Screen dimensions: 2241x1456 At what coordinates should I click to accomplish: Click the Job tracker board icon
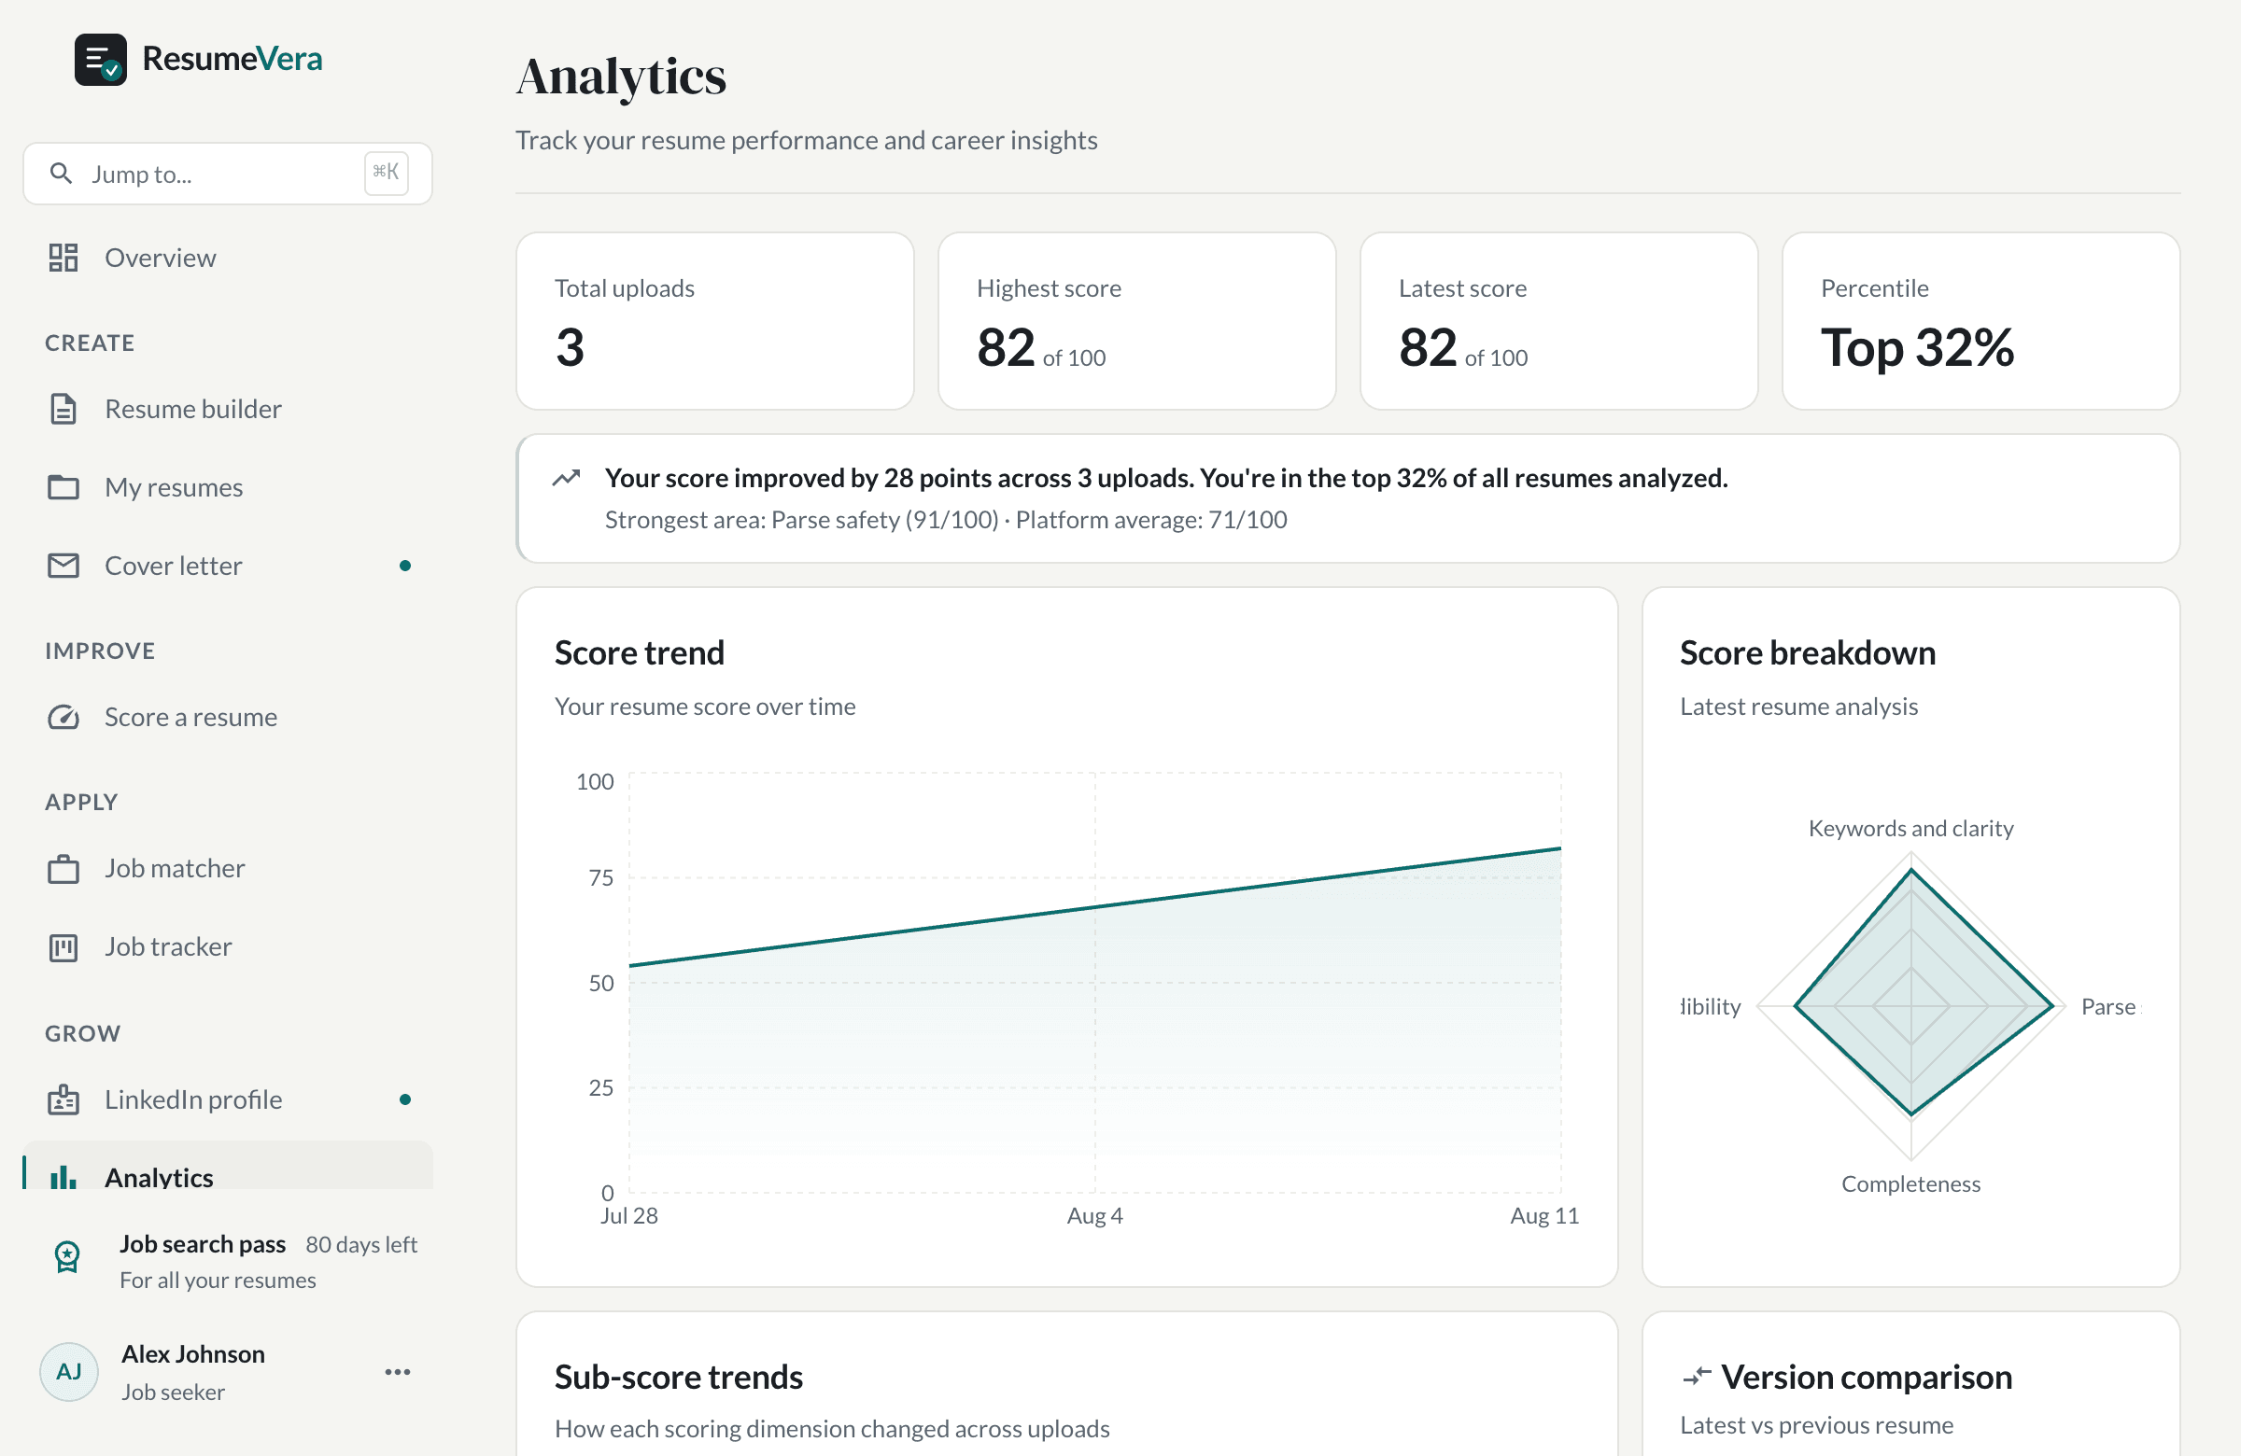pyautogui.click(x=63, y=946)
